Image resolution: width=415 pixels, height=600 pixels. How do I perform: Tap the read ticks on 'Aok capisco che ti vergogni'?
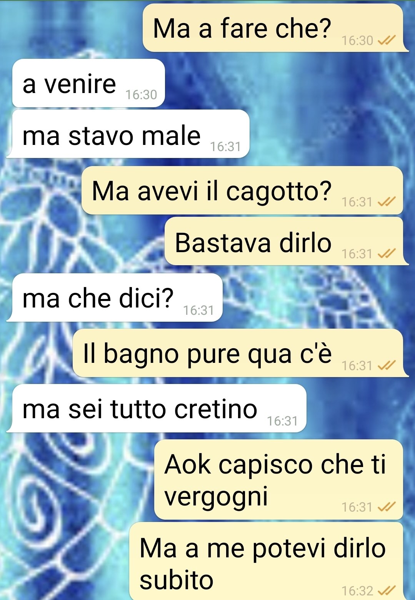point(387,507)
